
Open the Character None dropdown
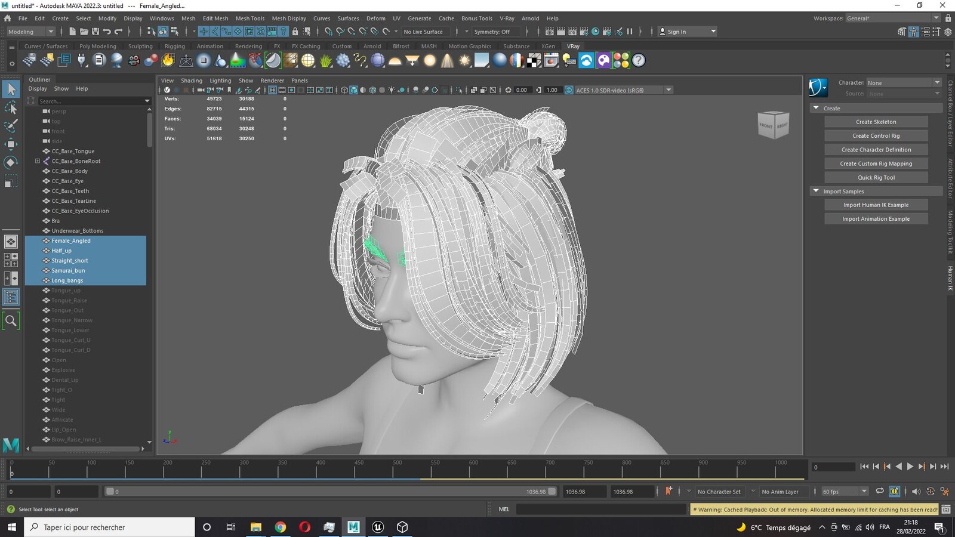pos(904,82)
